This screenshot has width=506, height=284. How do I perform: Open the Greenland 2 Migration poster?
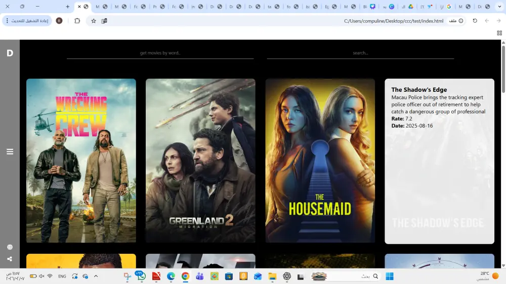[x=200, y=160]
